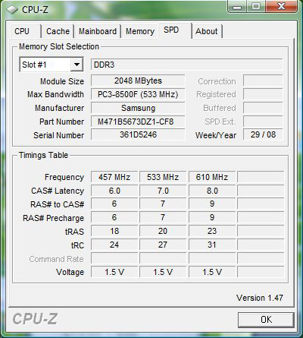Viewport: 303px width, 338px height.
Task: Click the Timings Table group heading
Action: coord(43,155)
